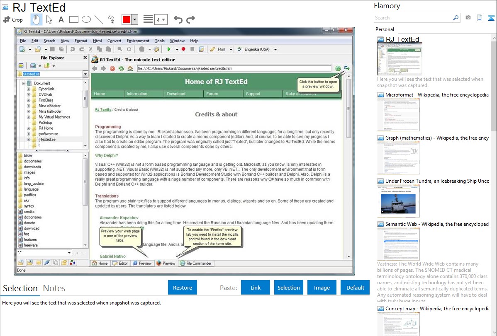This screenshot has width=497, height=336.
Task: Click the browser home icon
Action: pyautogui.click(x=130, y=68)
